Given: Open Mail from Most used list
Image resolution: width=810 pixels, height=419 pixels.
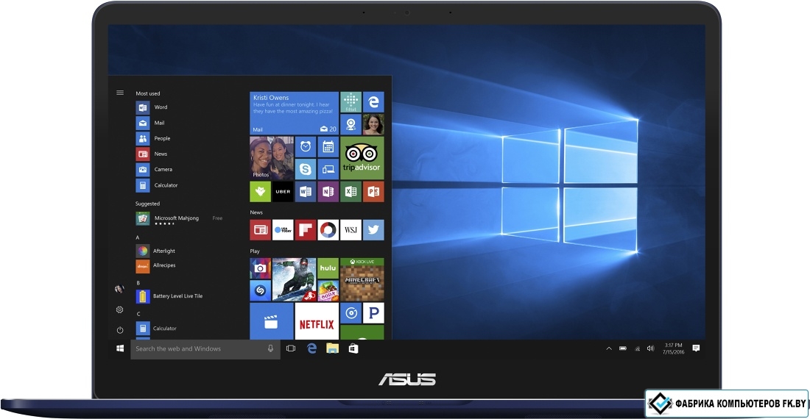Looking at the screenshot, I should coord(150,123).
